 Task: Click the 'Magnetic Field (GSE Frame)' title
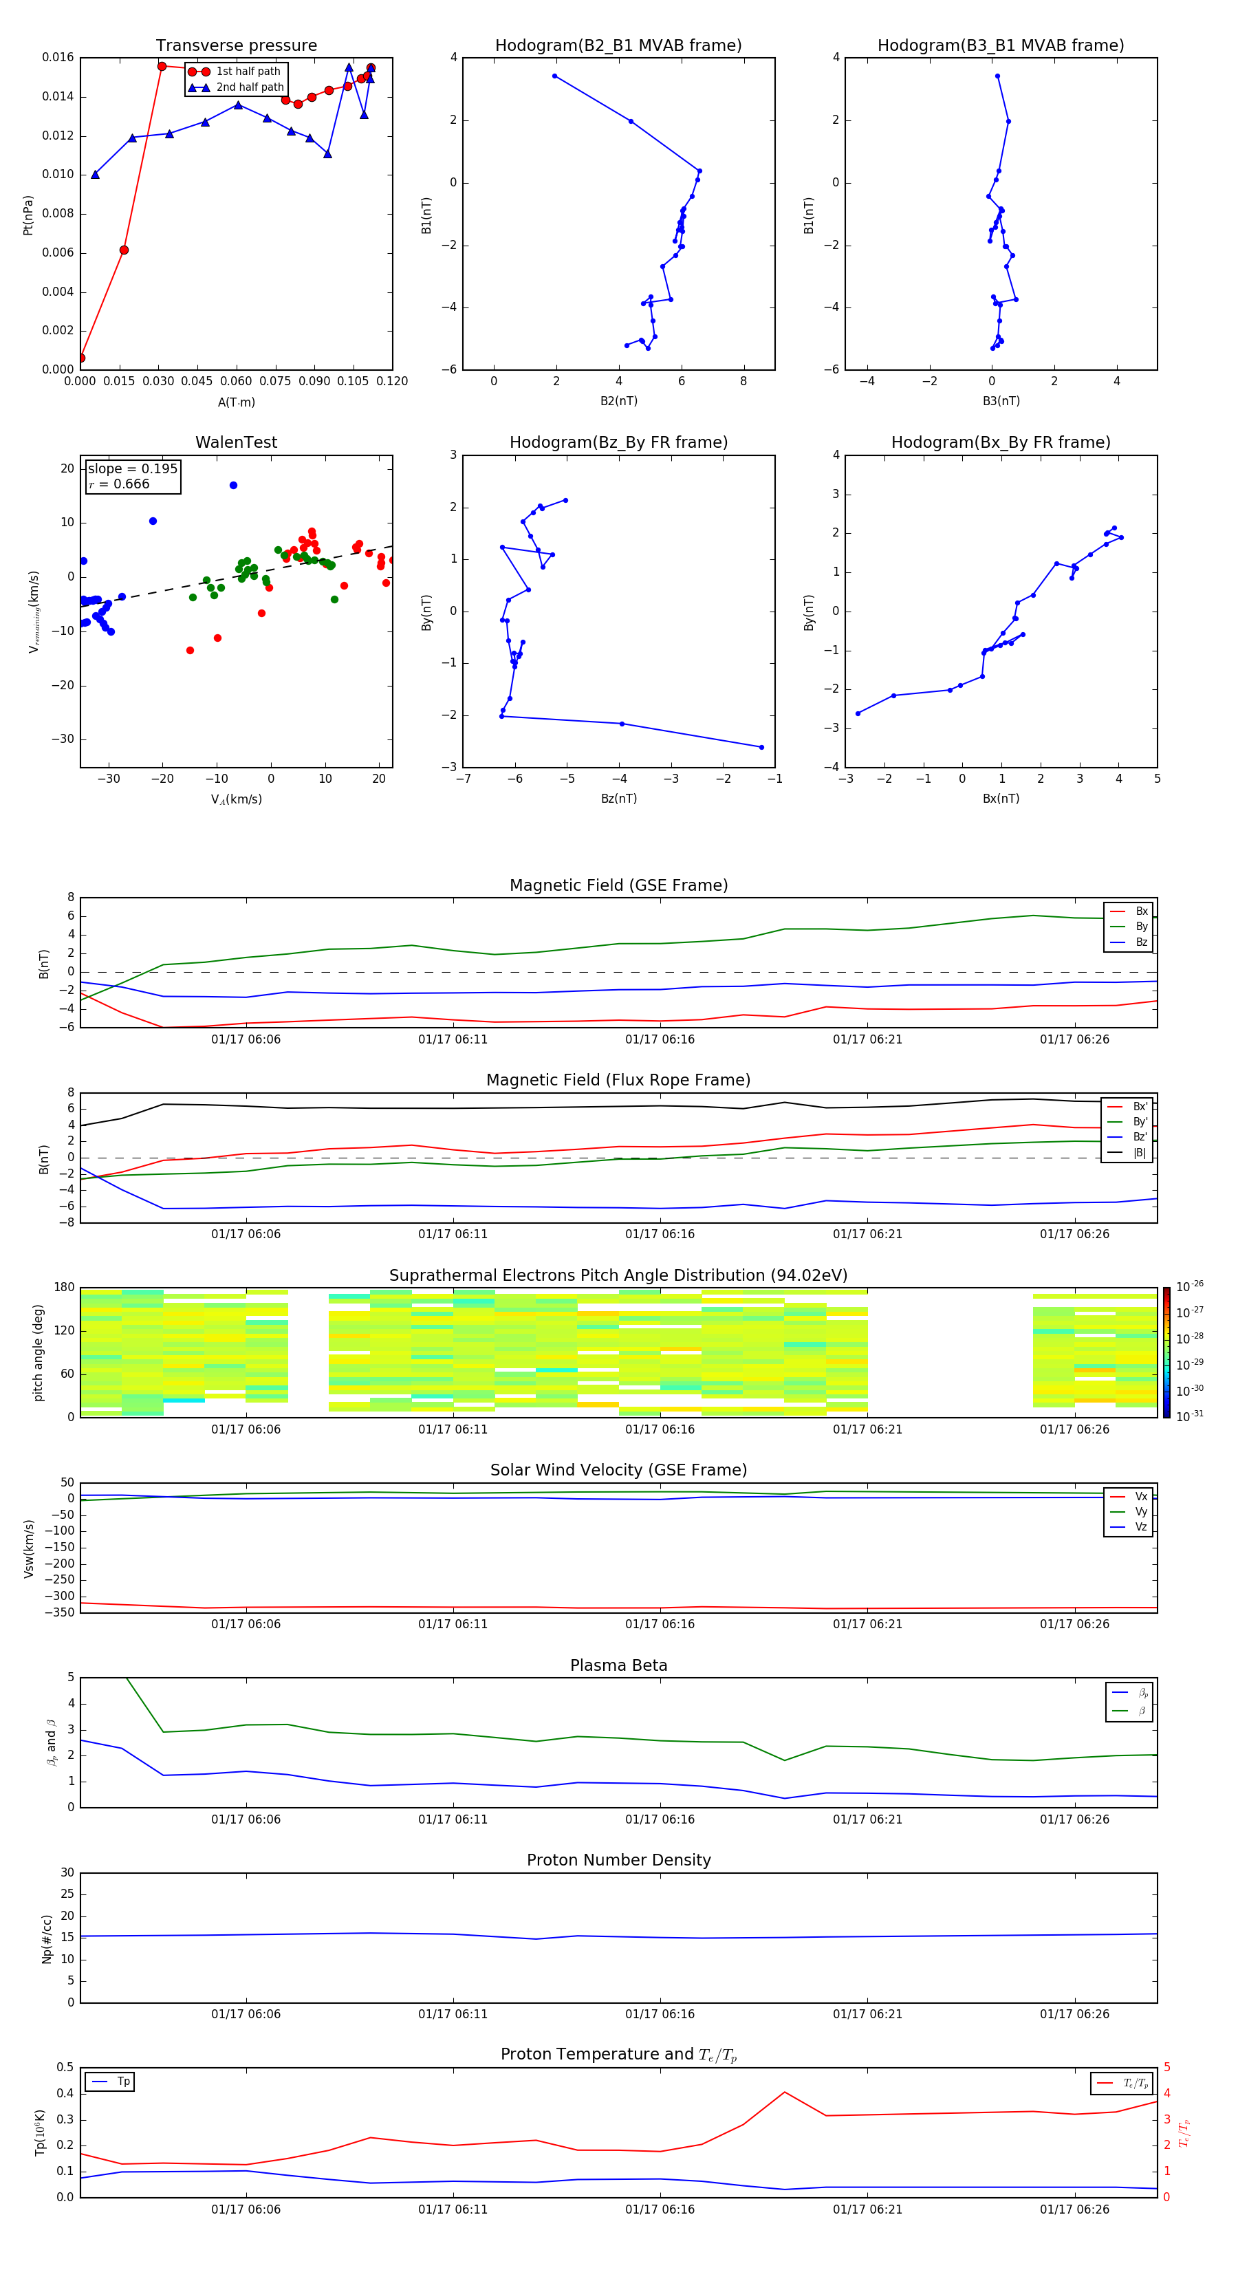(x=618, y=885)
